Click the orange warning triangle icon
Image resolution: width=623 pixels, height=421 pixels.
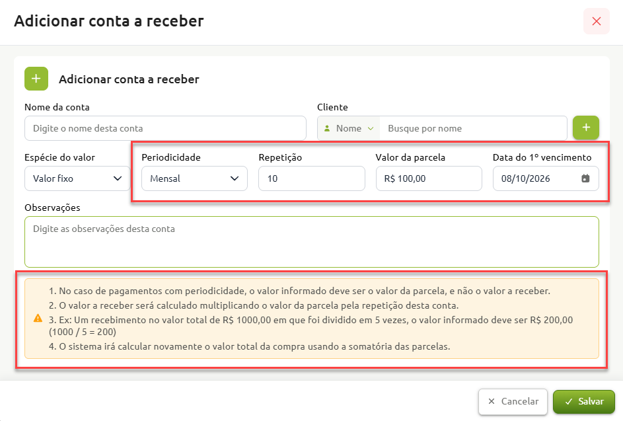click(38, 318)
